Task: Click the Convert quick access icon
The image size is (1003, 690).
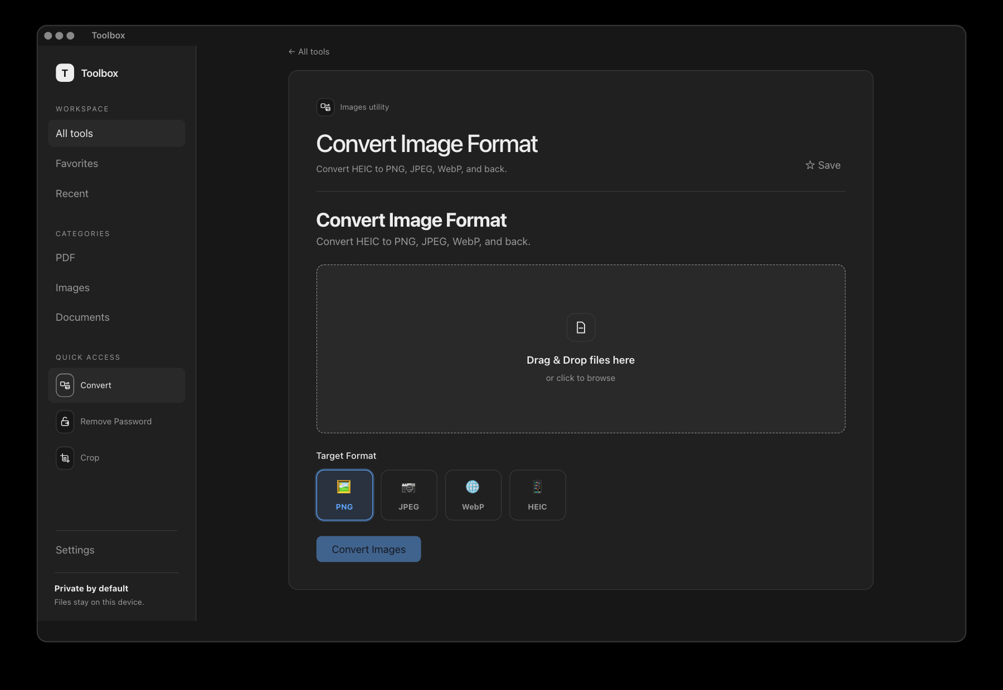Action: (x=65, y=385)
